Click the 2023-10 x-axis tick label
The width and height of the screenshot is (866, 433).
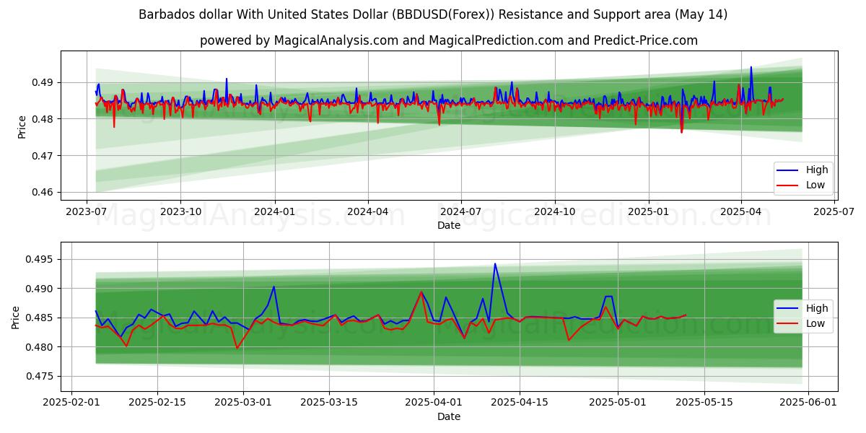click(180, 212)
